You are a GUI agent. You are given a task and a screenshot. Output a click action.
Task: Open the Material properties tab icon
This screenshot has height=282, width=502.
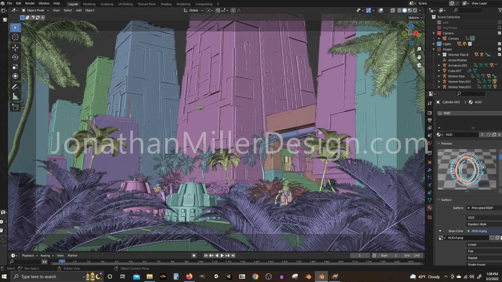(430, 208)
